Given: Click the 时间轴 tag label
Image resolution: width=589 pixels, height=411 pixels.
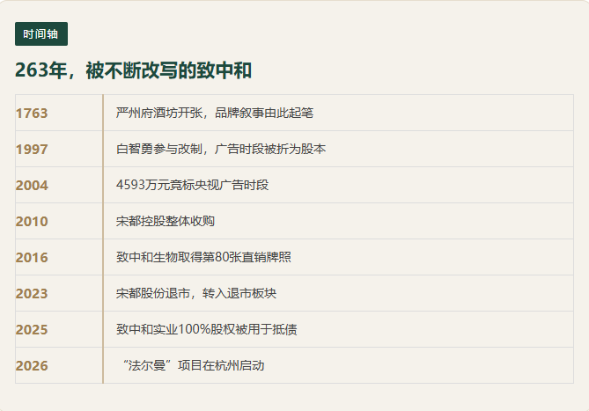Looking at the screenshot, I should [x=41, y=33].
